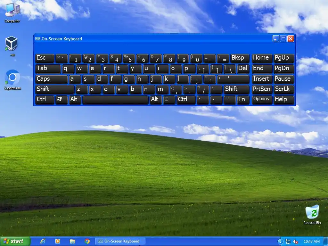328x246 pixels.
Task: Click the q key
Action: point(68,69)
